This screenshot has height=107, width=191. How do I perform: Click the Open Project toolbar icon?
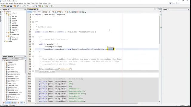(8, 6)
